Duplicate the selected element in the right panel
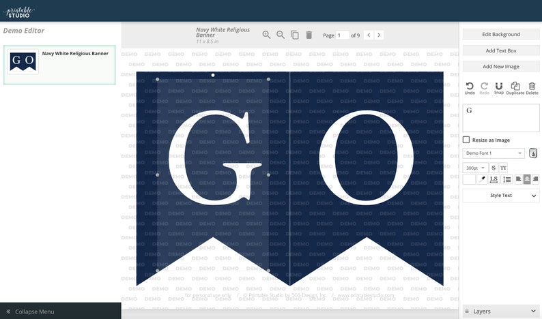The image size is (542, 319). (x=515, y=88)
